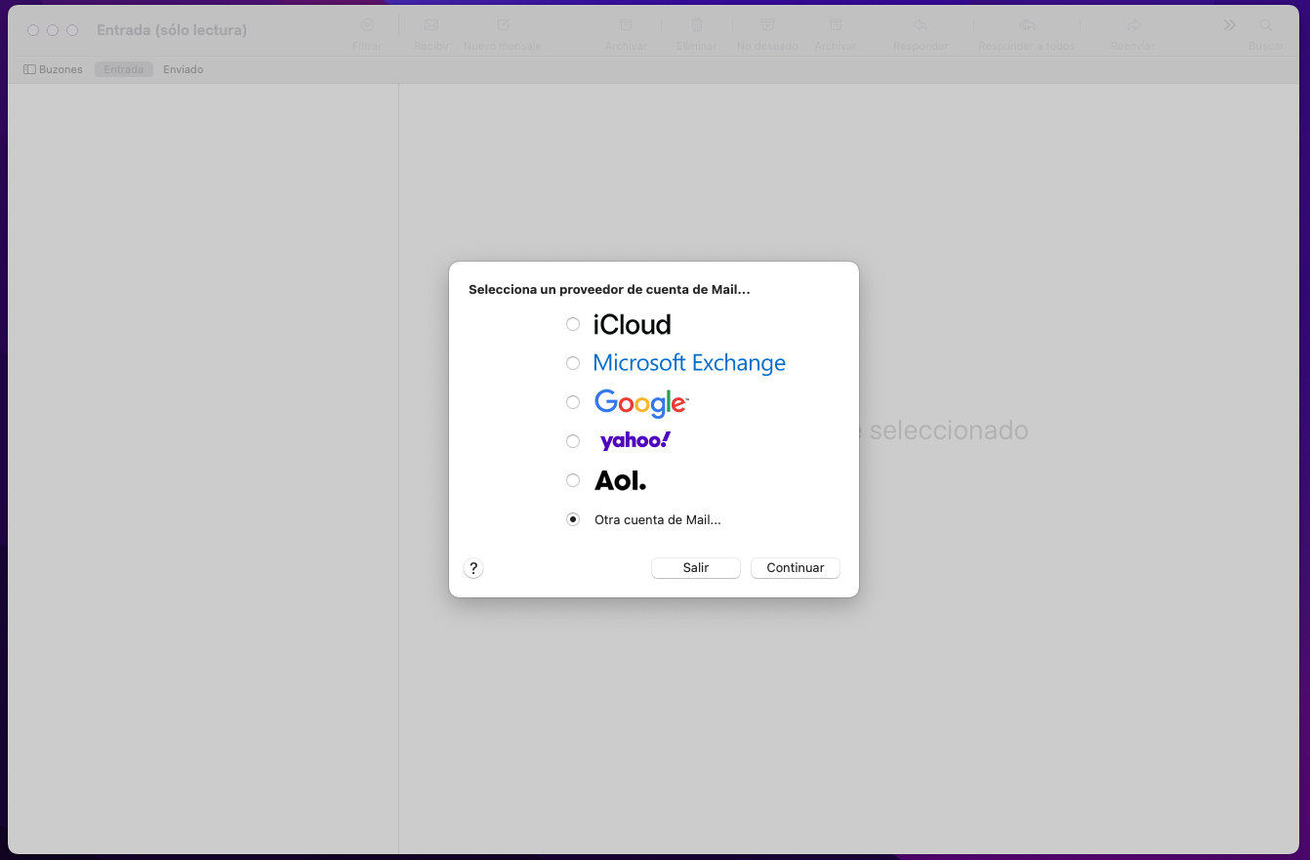Click the Responder a todos icon

[x=1027, y=25]
